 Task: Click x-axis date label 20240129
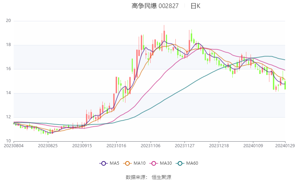click(285, 146)
